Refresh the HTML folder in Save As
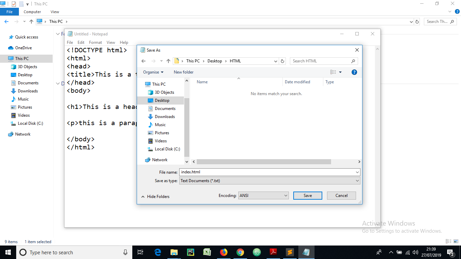This screenshot has width=461, height=259. coord(283,61)
